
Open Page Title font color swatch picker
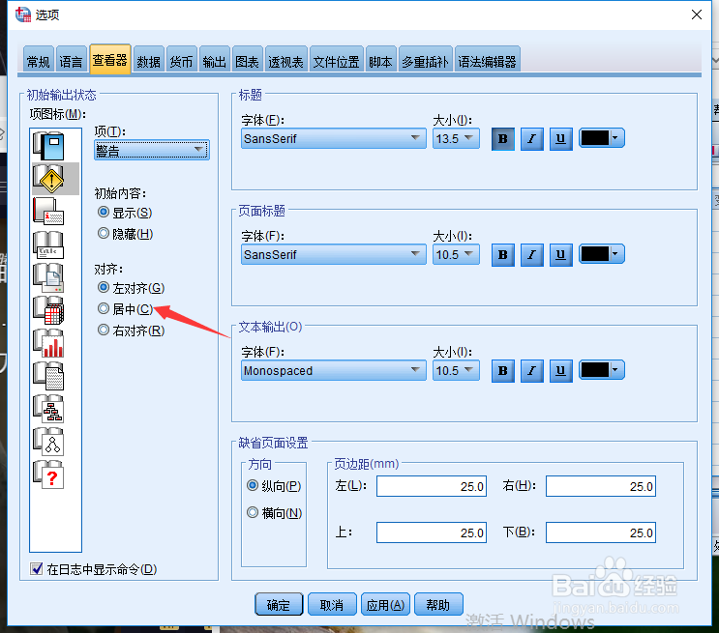602,254
